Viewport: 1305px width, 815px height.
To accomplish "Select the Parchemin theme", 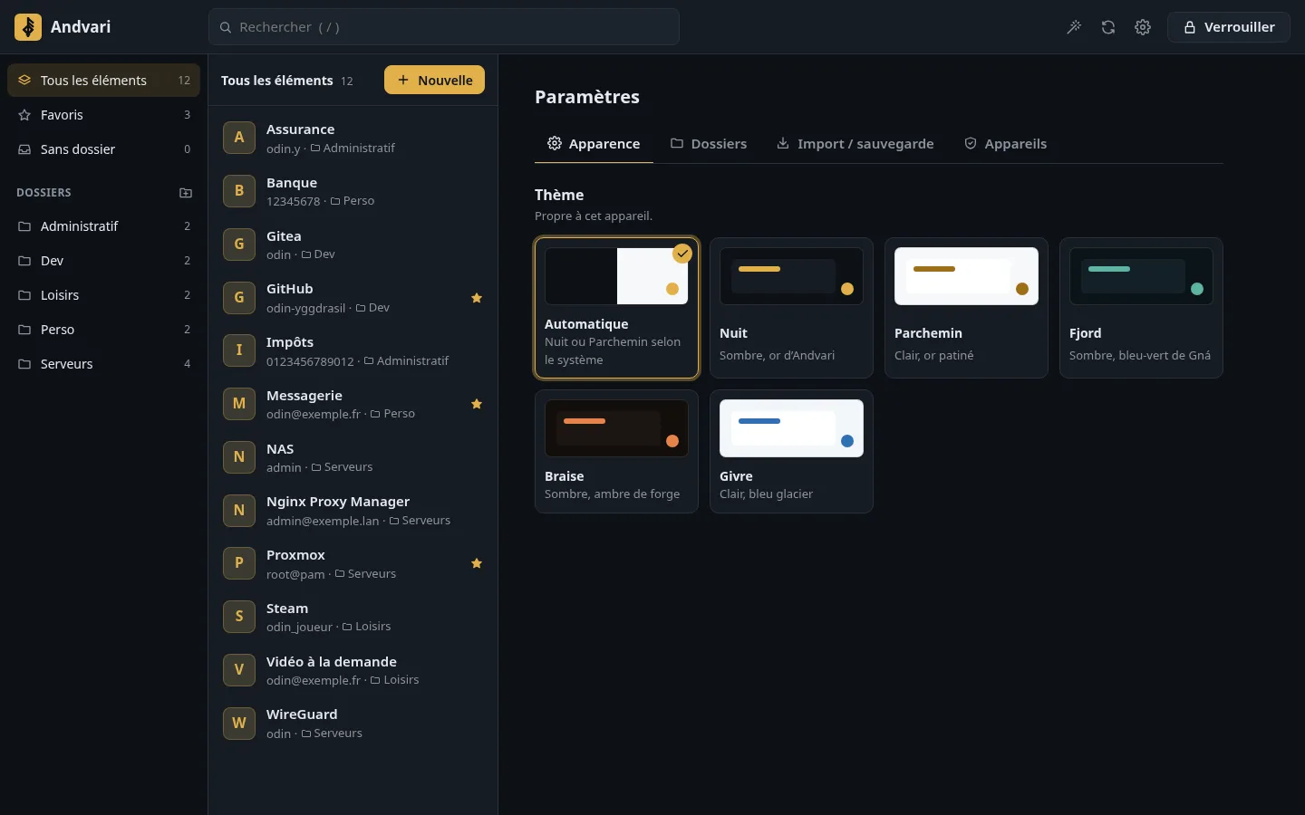I will tap(966, 308).
